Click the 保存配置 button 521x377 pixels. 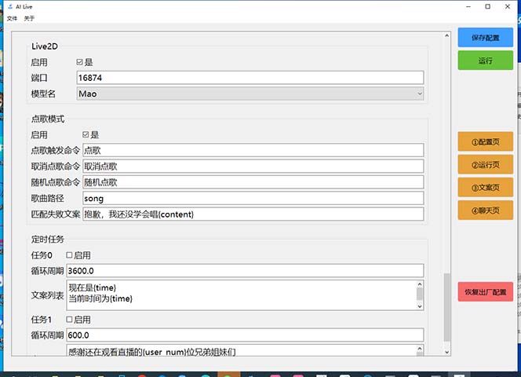click(485, 38)
